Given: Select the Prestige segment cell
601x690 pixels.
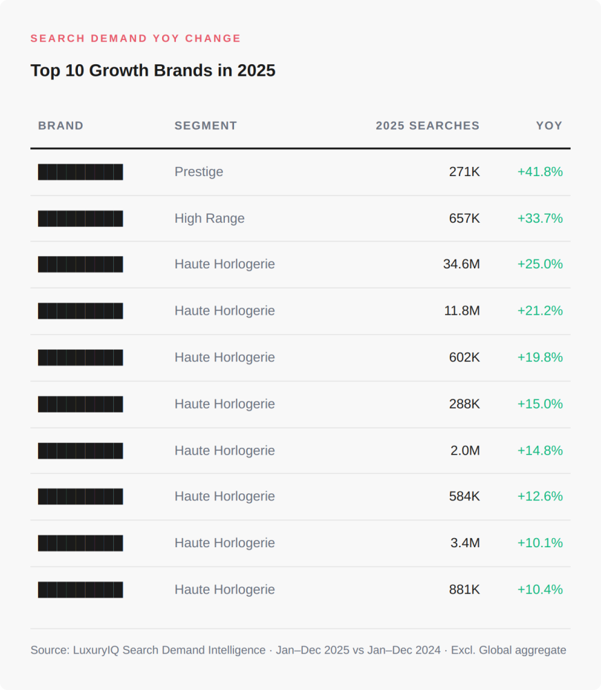Looking at the screenshot, I should coord(199,172).
